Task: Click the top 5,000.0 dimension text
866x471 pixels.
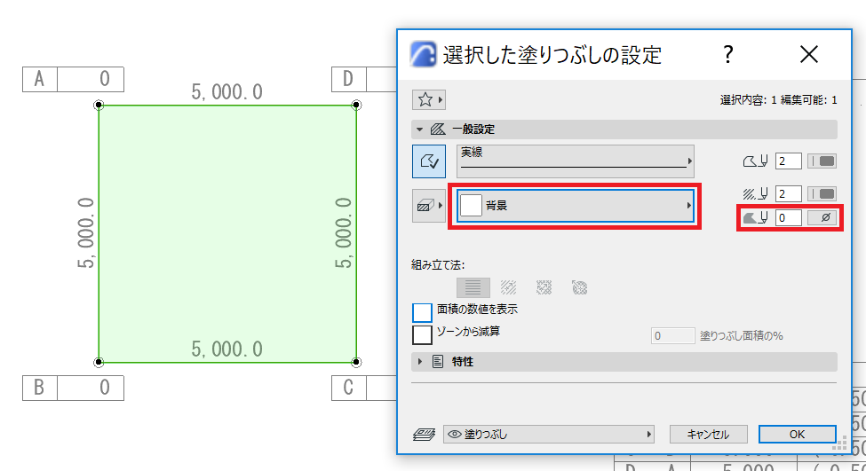Action: pyautogui.click(x=227, y=91)
